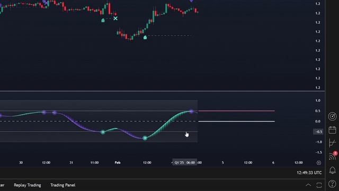Click the '6' date label on time axis
Screen dimensions: 339x191
click(x=273, y=163)
